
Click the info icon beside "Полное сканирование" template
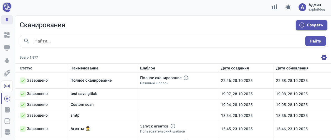tap(186, 78)
